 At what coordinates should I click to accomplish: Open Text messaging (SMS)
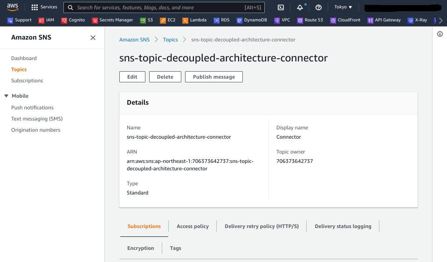(37, 119)
